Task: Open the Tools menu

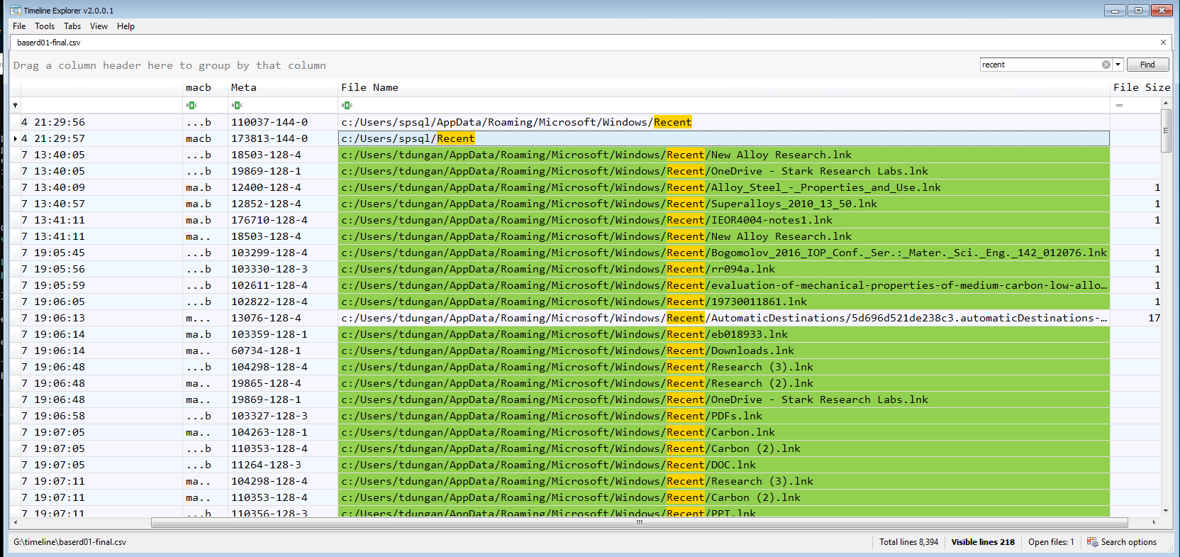Action: point(45,26)
